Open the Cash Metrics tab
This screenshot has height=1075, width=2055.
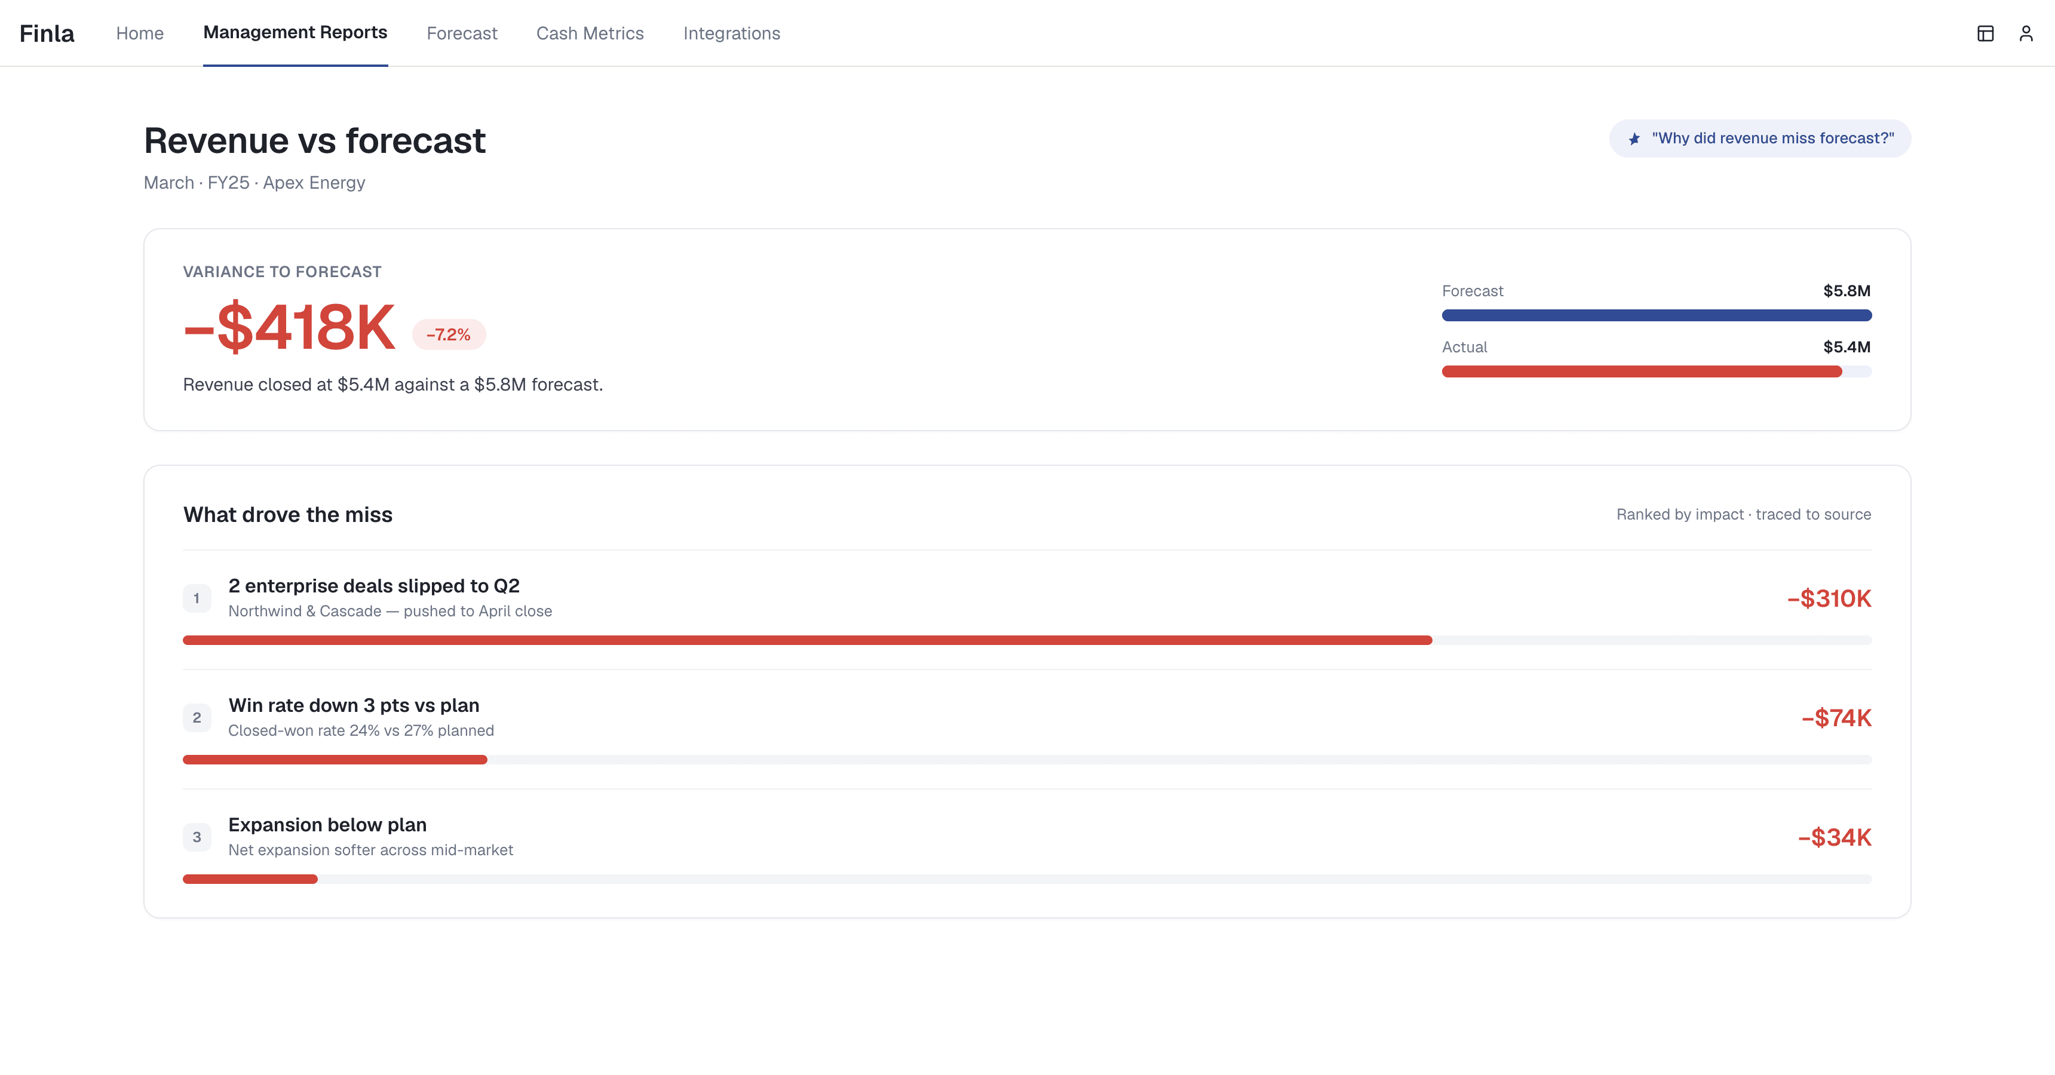(590, 33)
